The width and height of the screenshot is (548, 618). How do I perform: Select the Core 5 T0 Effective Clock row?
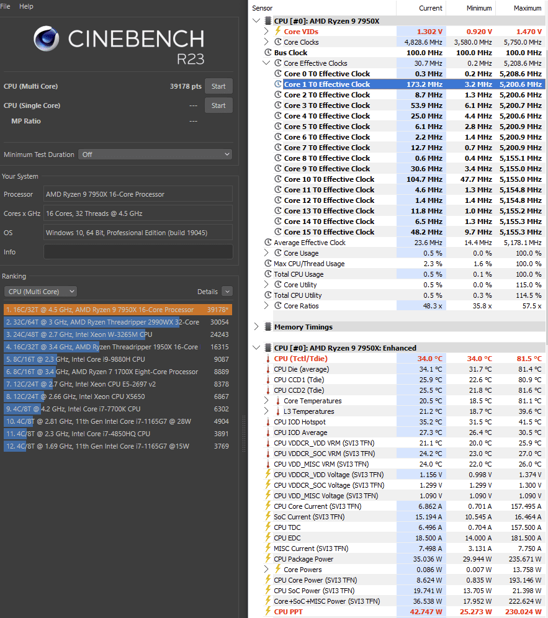409,126
